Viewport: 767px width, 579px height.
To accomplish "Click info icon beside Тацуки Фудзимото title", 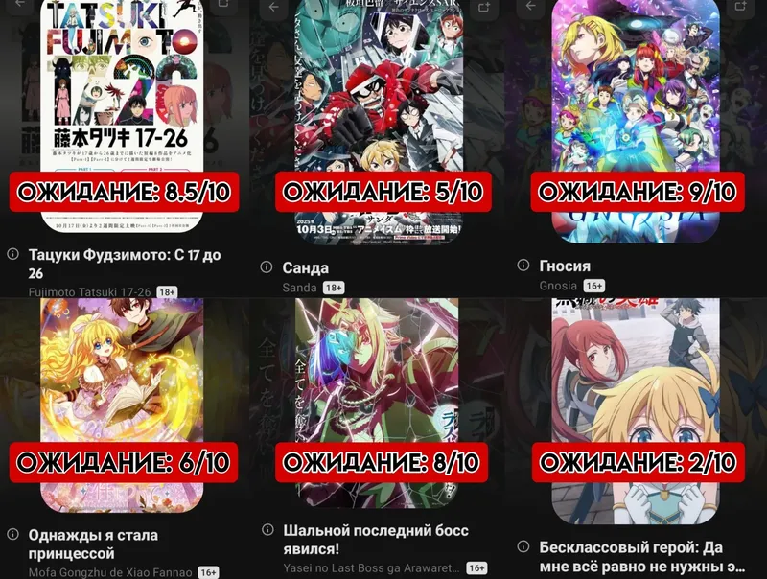I will click(x=13, y=254).
